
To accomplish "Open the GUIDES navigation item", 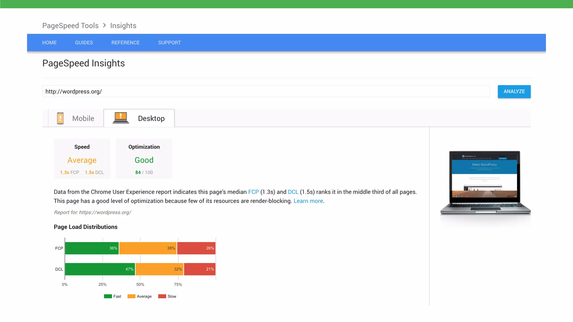I will (84, 42).
